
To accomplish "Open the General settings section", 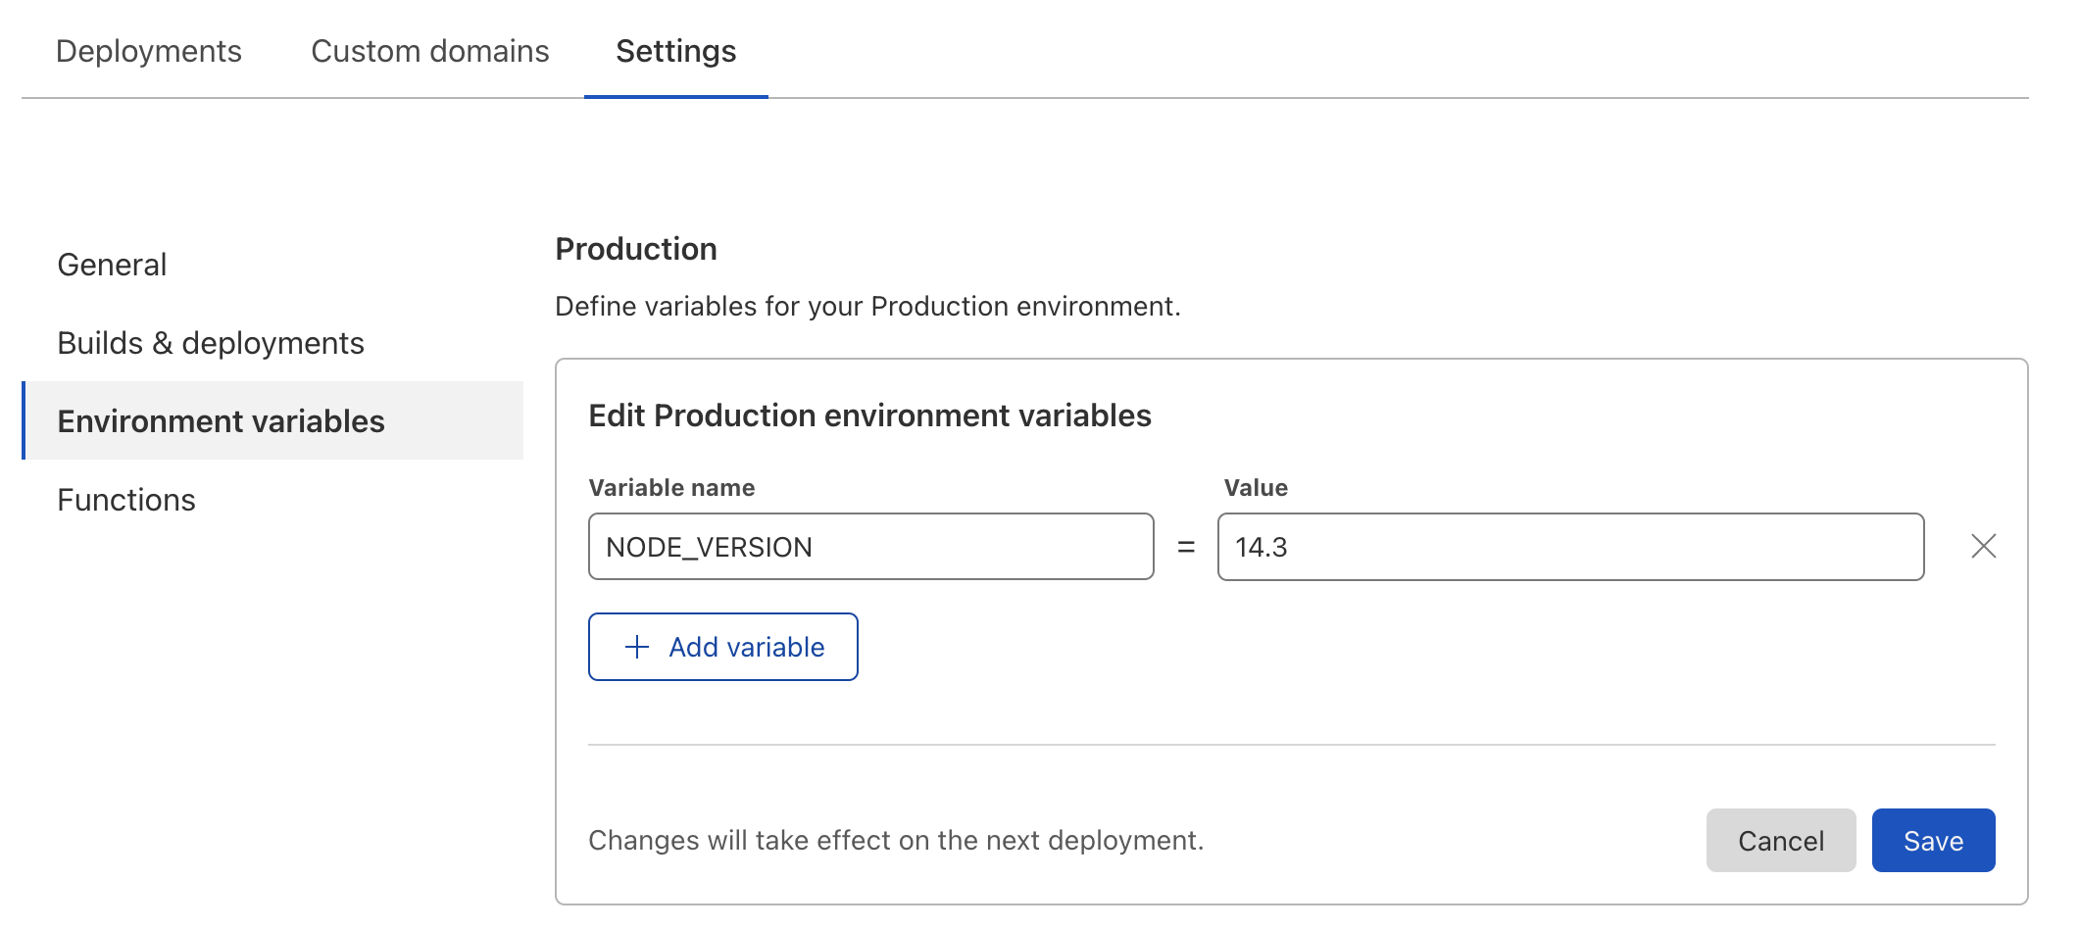I will (111, 264).
